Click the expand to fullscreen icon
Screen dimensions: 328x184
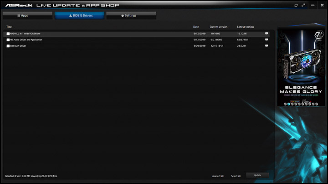303,5
